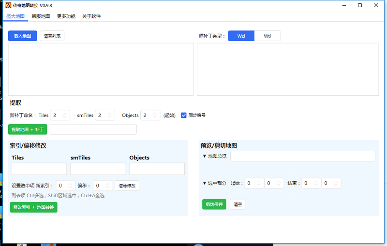Screen dimensions: 387x246
Task: Adjust the 偏移 stepper arrows
Action: coord(107,186)
